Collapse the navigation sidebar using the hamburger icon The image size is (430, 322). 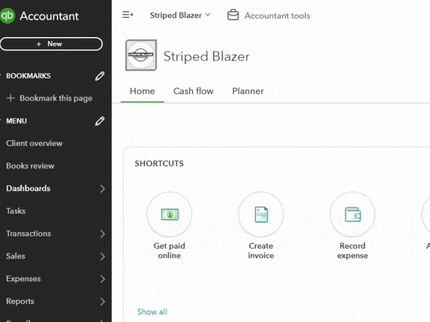pyautogui.click(x=127, y=14)
